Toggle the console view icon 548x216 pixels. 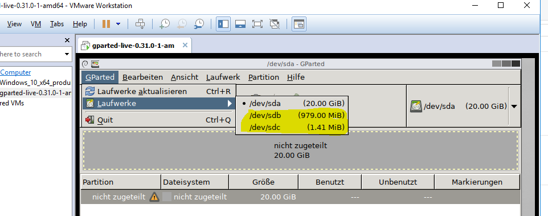click(x=299, y=24)
